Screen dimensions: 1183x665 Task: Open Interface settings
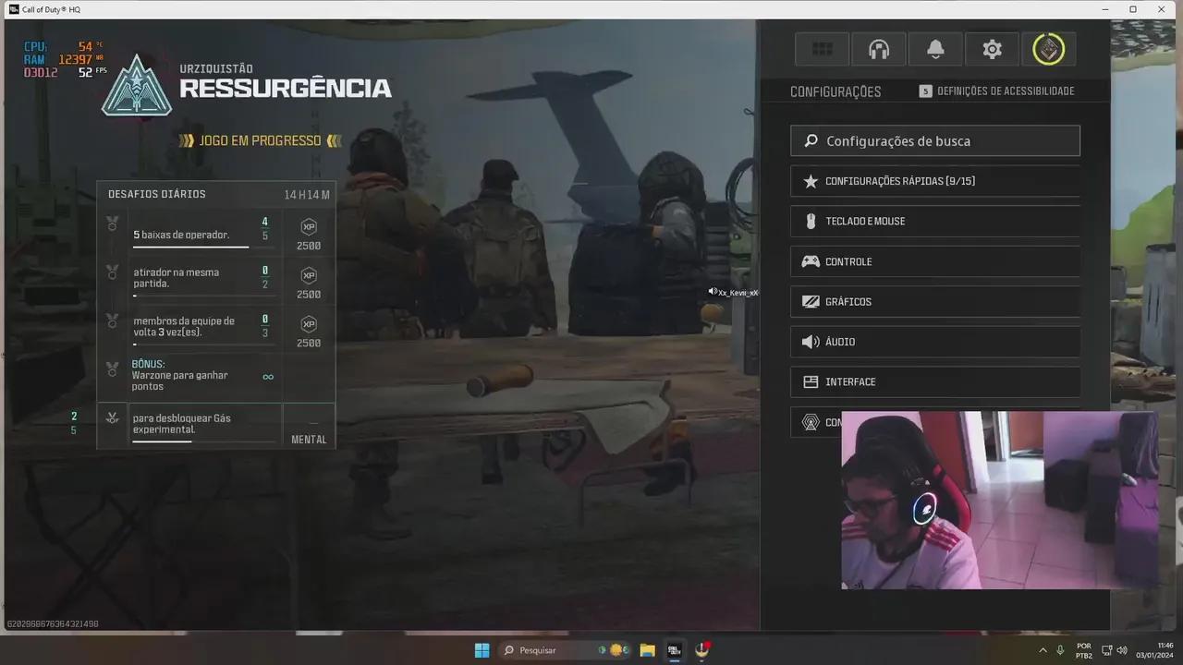point(935,382)
